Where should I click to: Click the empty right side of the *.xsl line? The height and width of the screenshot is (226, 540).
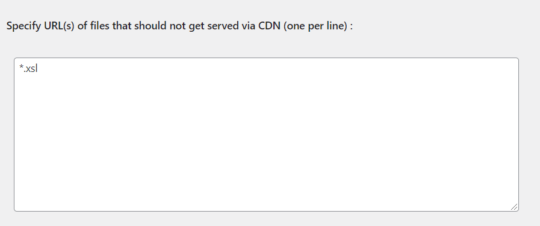276,68
